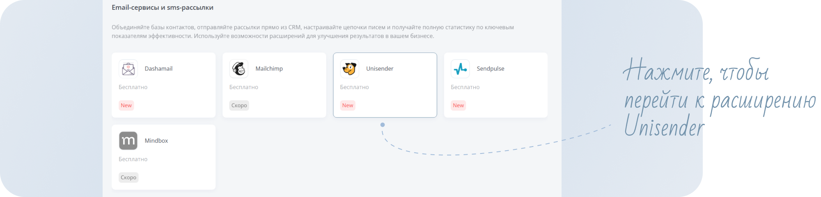The image size is (821, 197).
Task: Click the Скоро badge on Mindbox card
Action: click(x=128, y=178)
